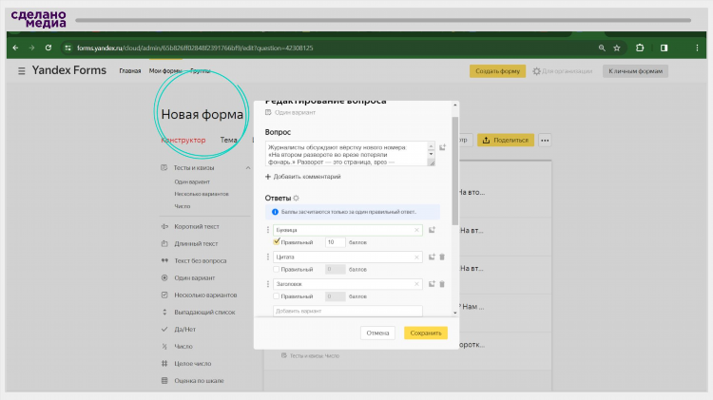The height and width of the screenshot is (400, 713).
Task: Select Число under Тесты и квизы
Action: (x=183, y=206)
